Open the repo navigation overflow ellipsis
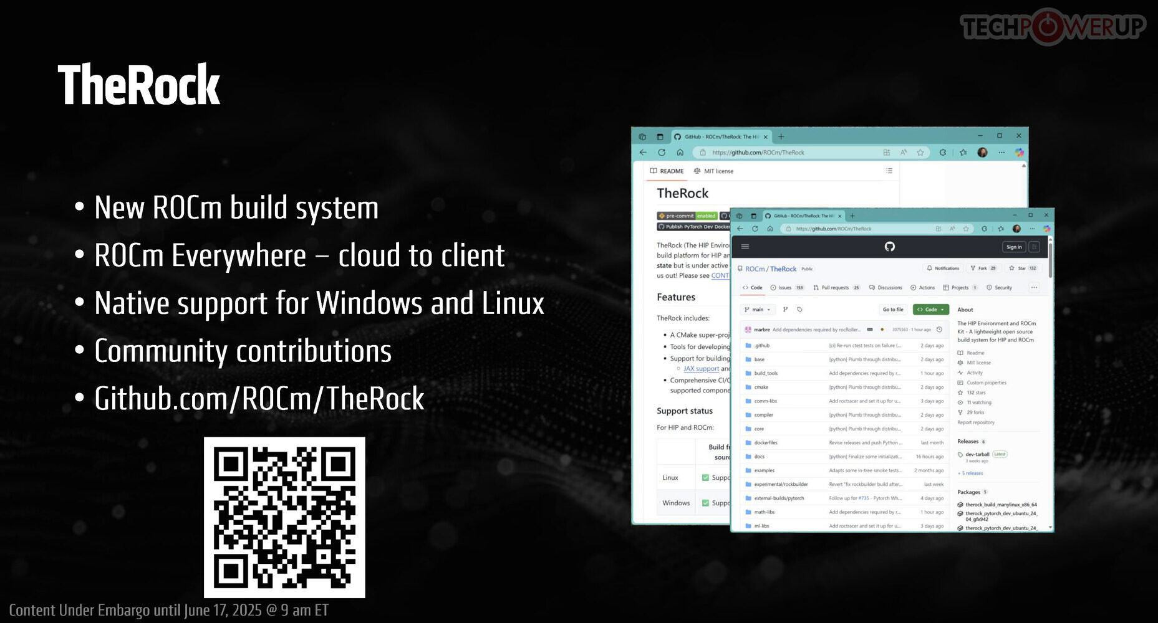This screenshot has width=1158, height=623. (x=1034, y=288)
